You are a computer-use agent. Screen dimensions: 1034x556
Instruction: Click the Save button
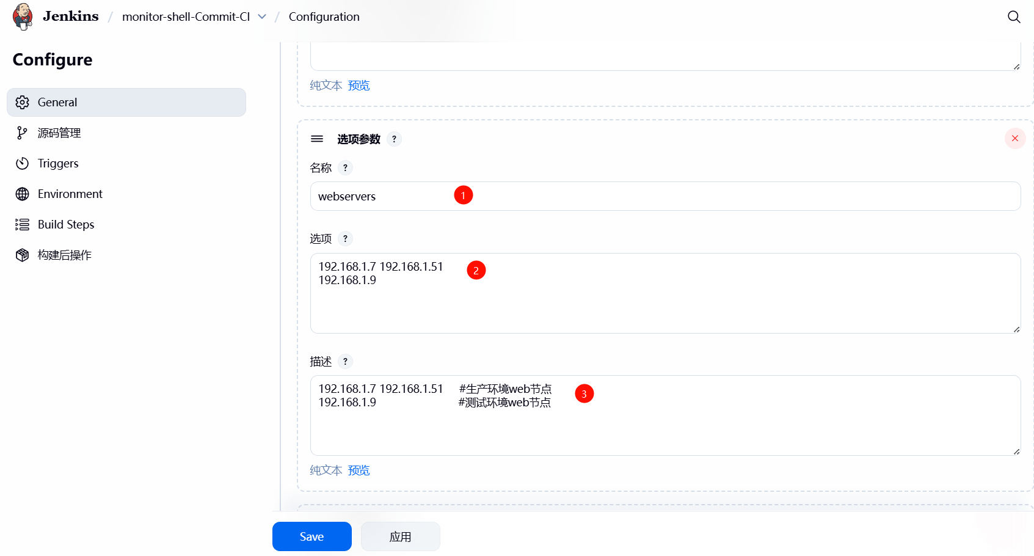point(311,536)
